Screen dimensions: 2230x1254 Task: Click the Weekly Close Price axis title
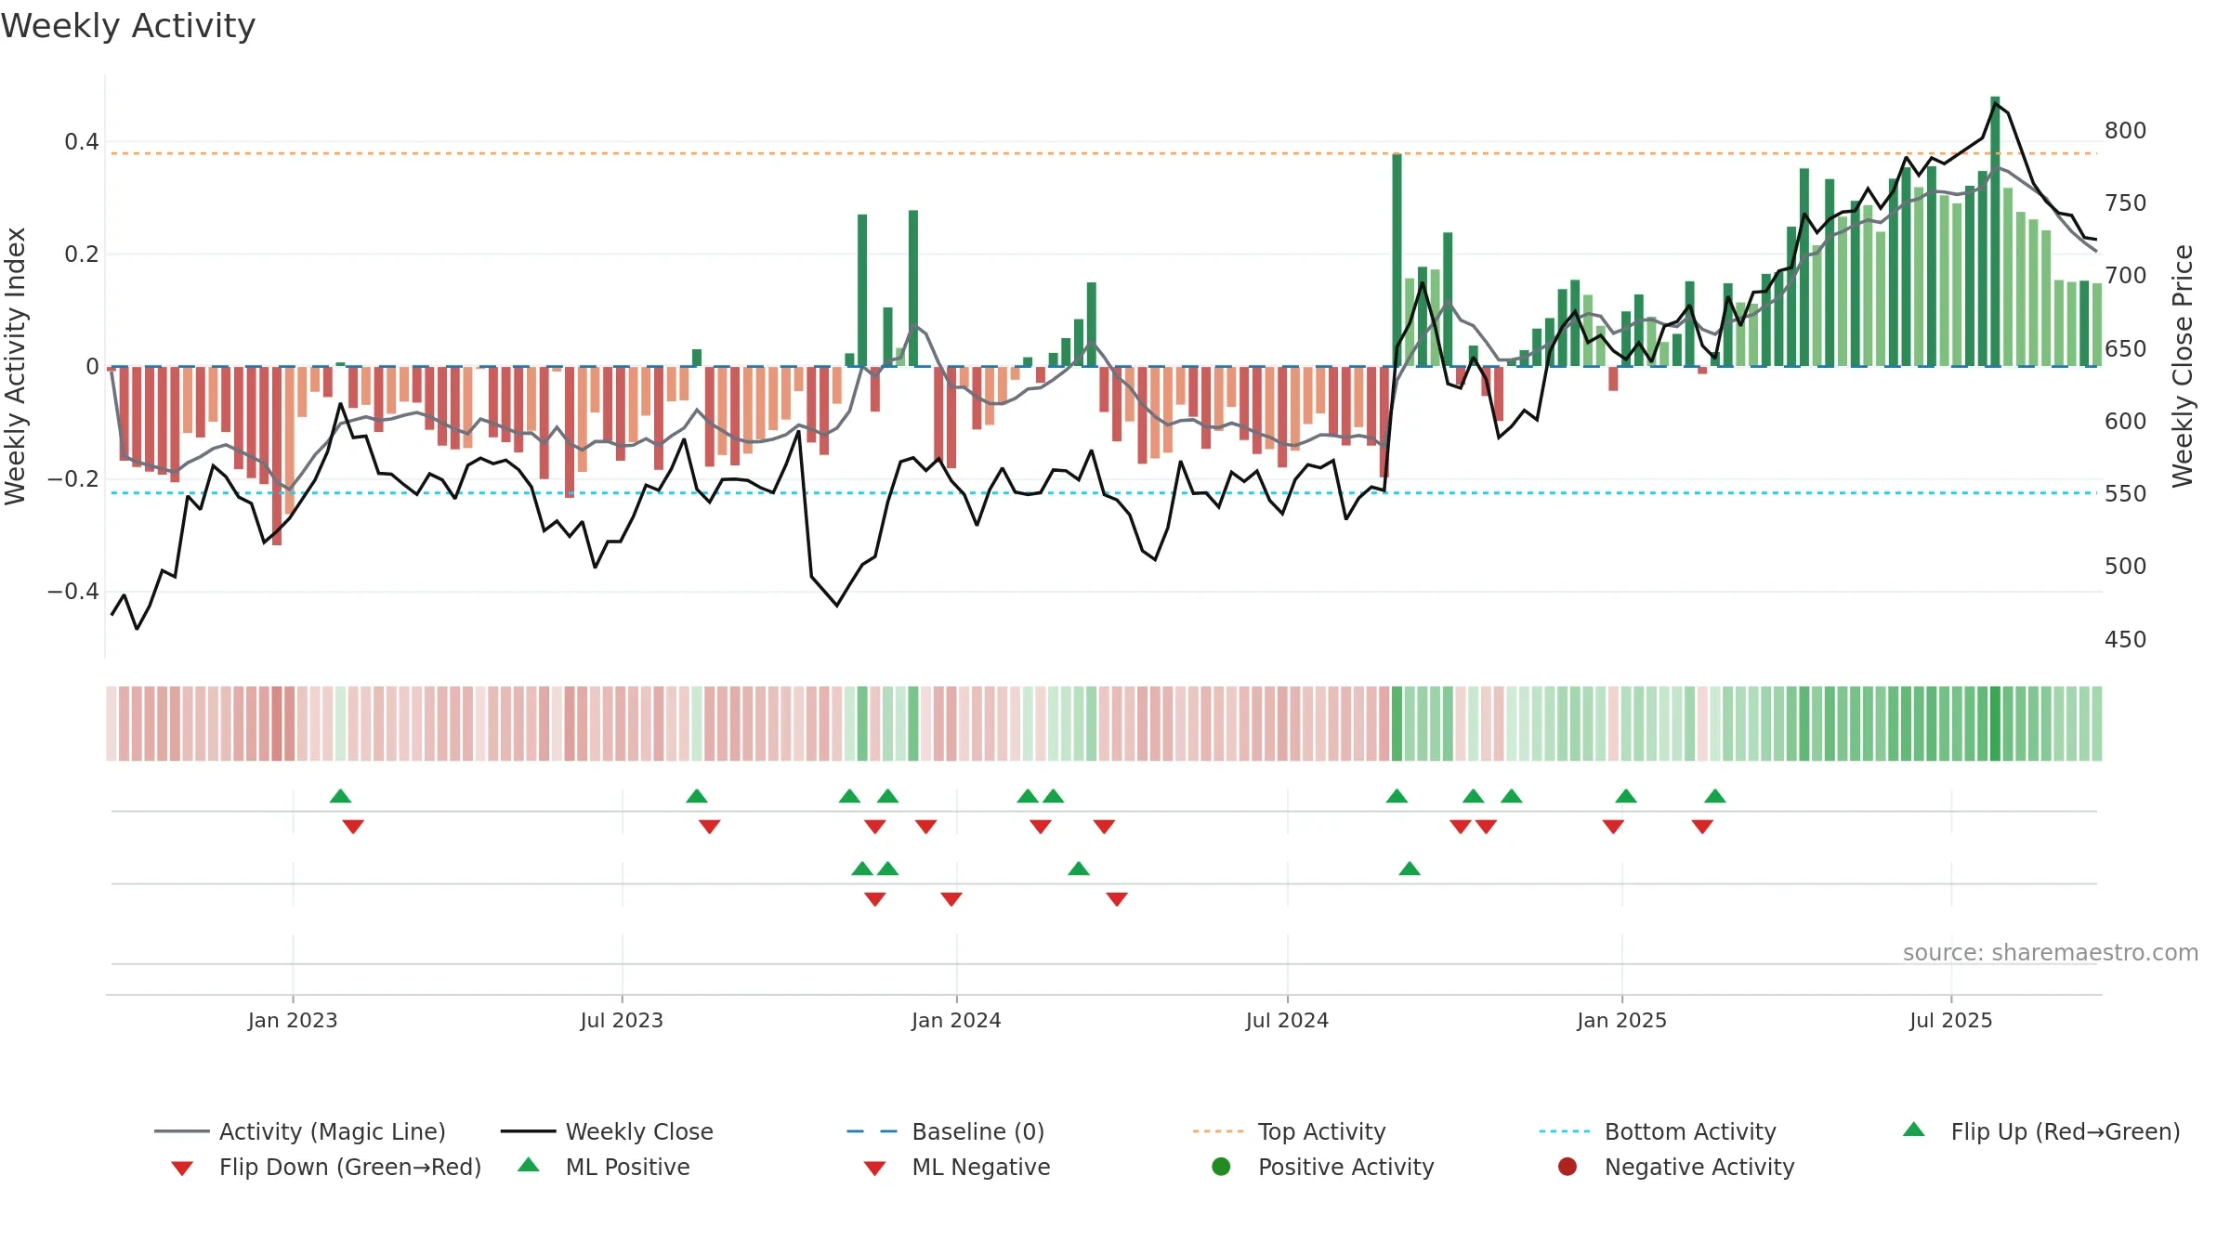point(2183,366)
